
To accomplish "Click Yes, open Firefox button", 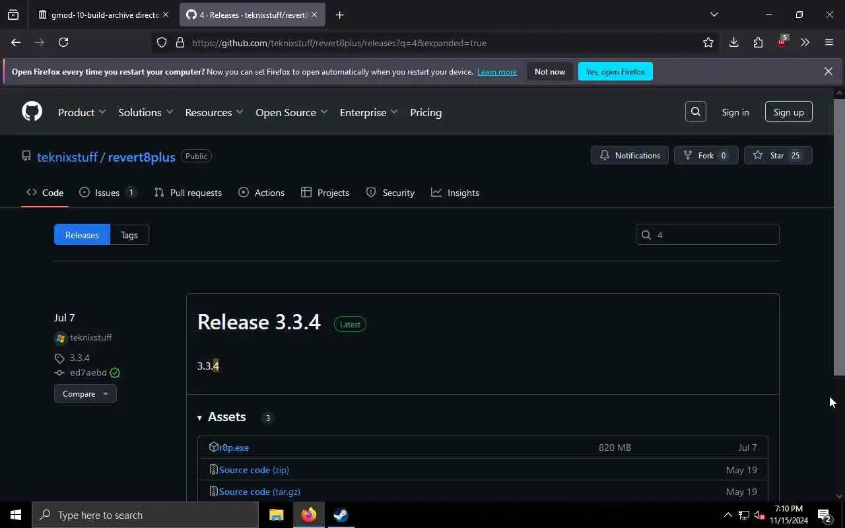I will tap(615, 71).
